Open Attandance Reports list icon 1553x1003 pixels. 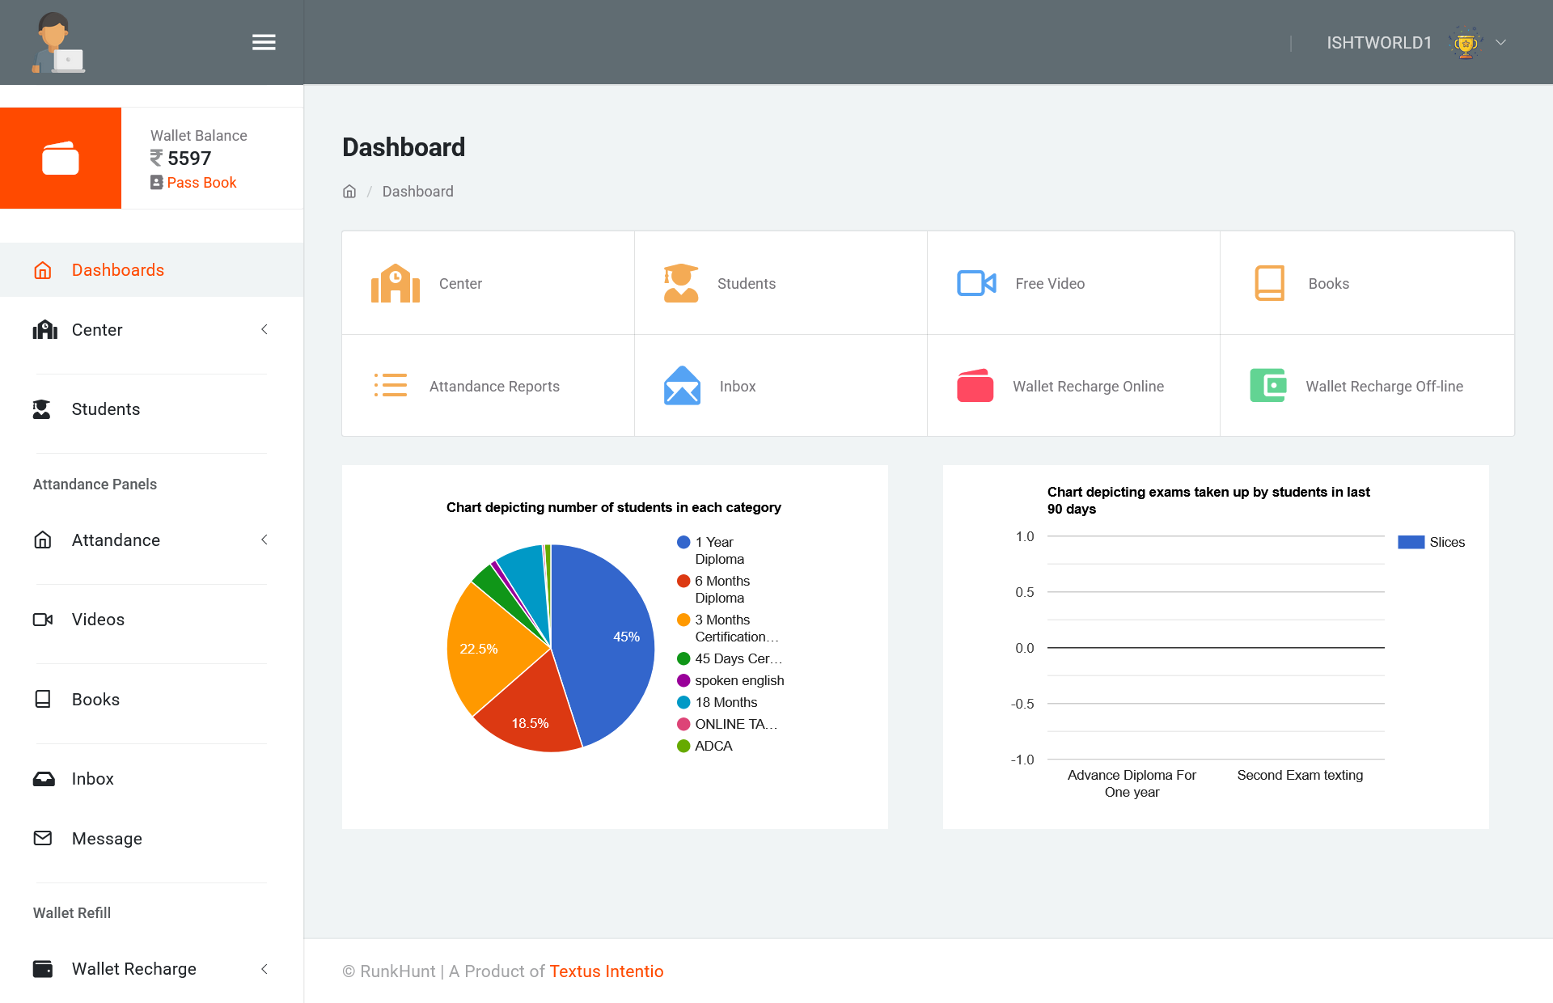click(391, 386)
